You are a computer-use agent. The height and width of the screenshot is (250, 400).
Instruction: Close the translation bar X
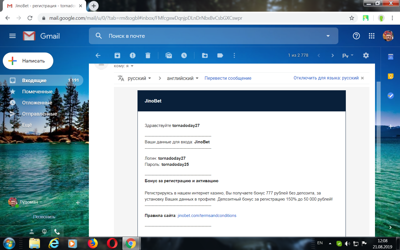point(362,78)
